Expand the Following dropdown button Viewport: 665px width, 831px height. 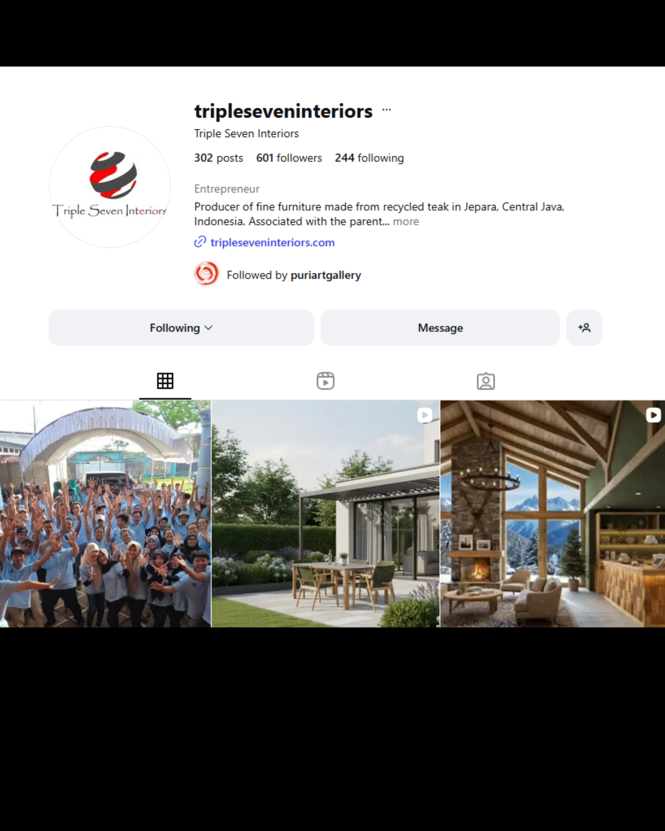181,328
